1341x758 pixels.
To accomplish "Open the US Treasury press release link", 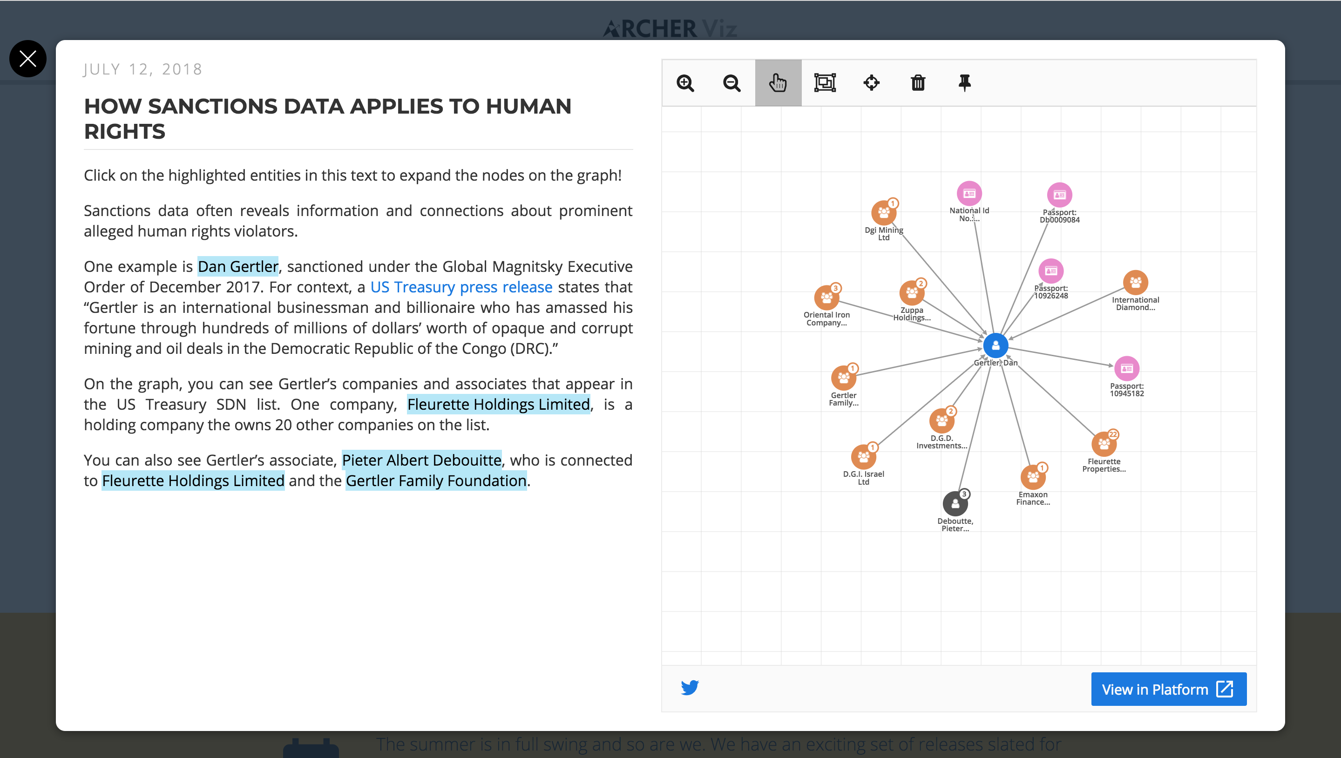I will (x=461, y=287).
